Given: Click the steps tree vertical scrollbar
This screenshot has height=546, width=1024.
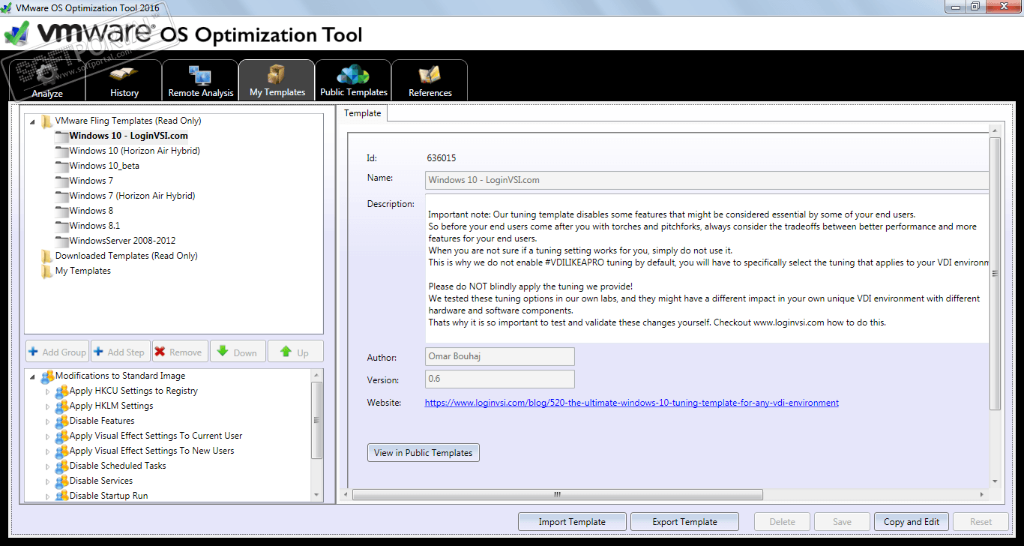Looking at the screenshot, I should click(x=316, y=420).
